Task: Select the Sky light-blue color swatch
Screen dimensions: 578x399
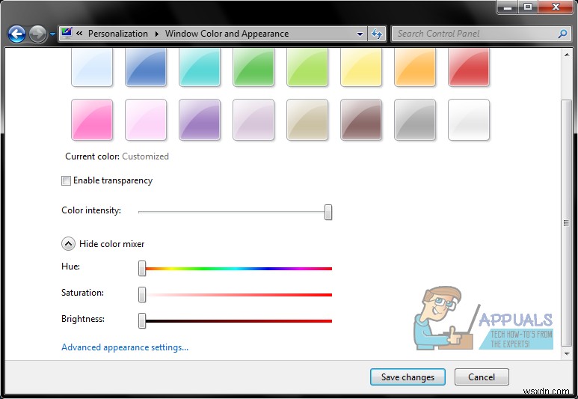Action: click(92, 67)
